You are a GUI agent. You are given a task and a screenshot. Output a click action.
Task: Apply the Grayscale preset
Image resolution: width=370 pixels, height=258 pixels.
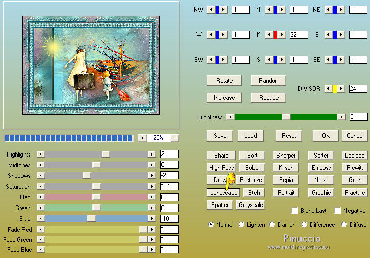pos(250,205)
